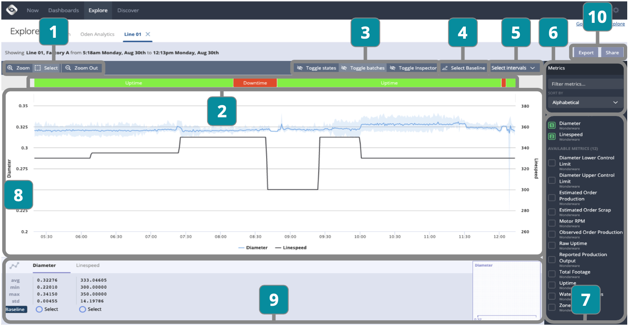Check the Total Footage metric
Screen dimensions: 629x326
pyautogui.click(x=552, y=274)
